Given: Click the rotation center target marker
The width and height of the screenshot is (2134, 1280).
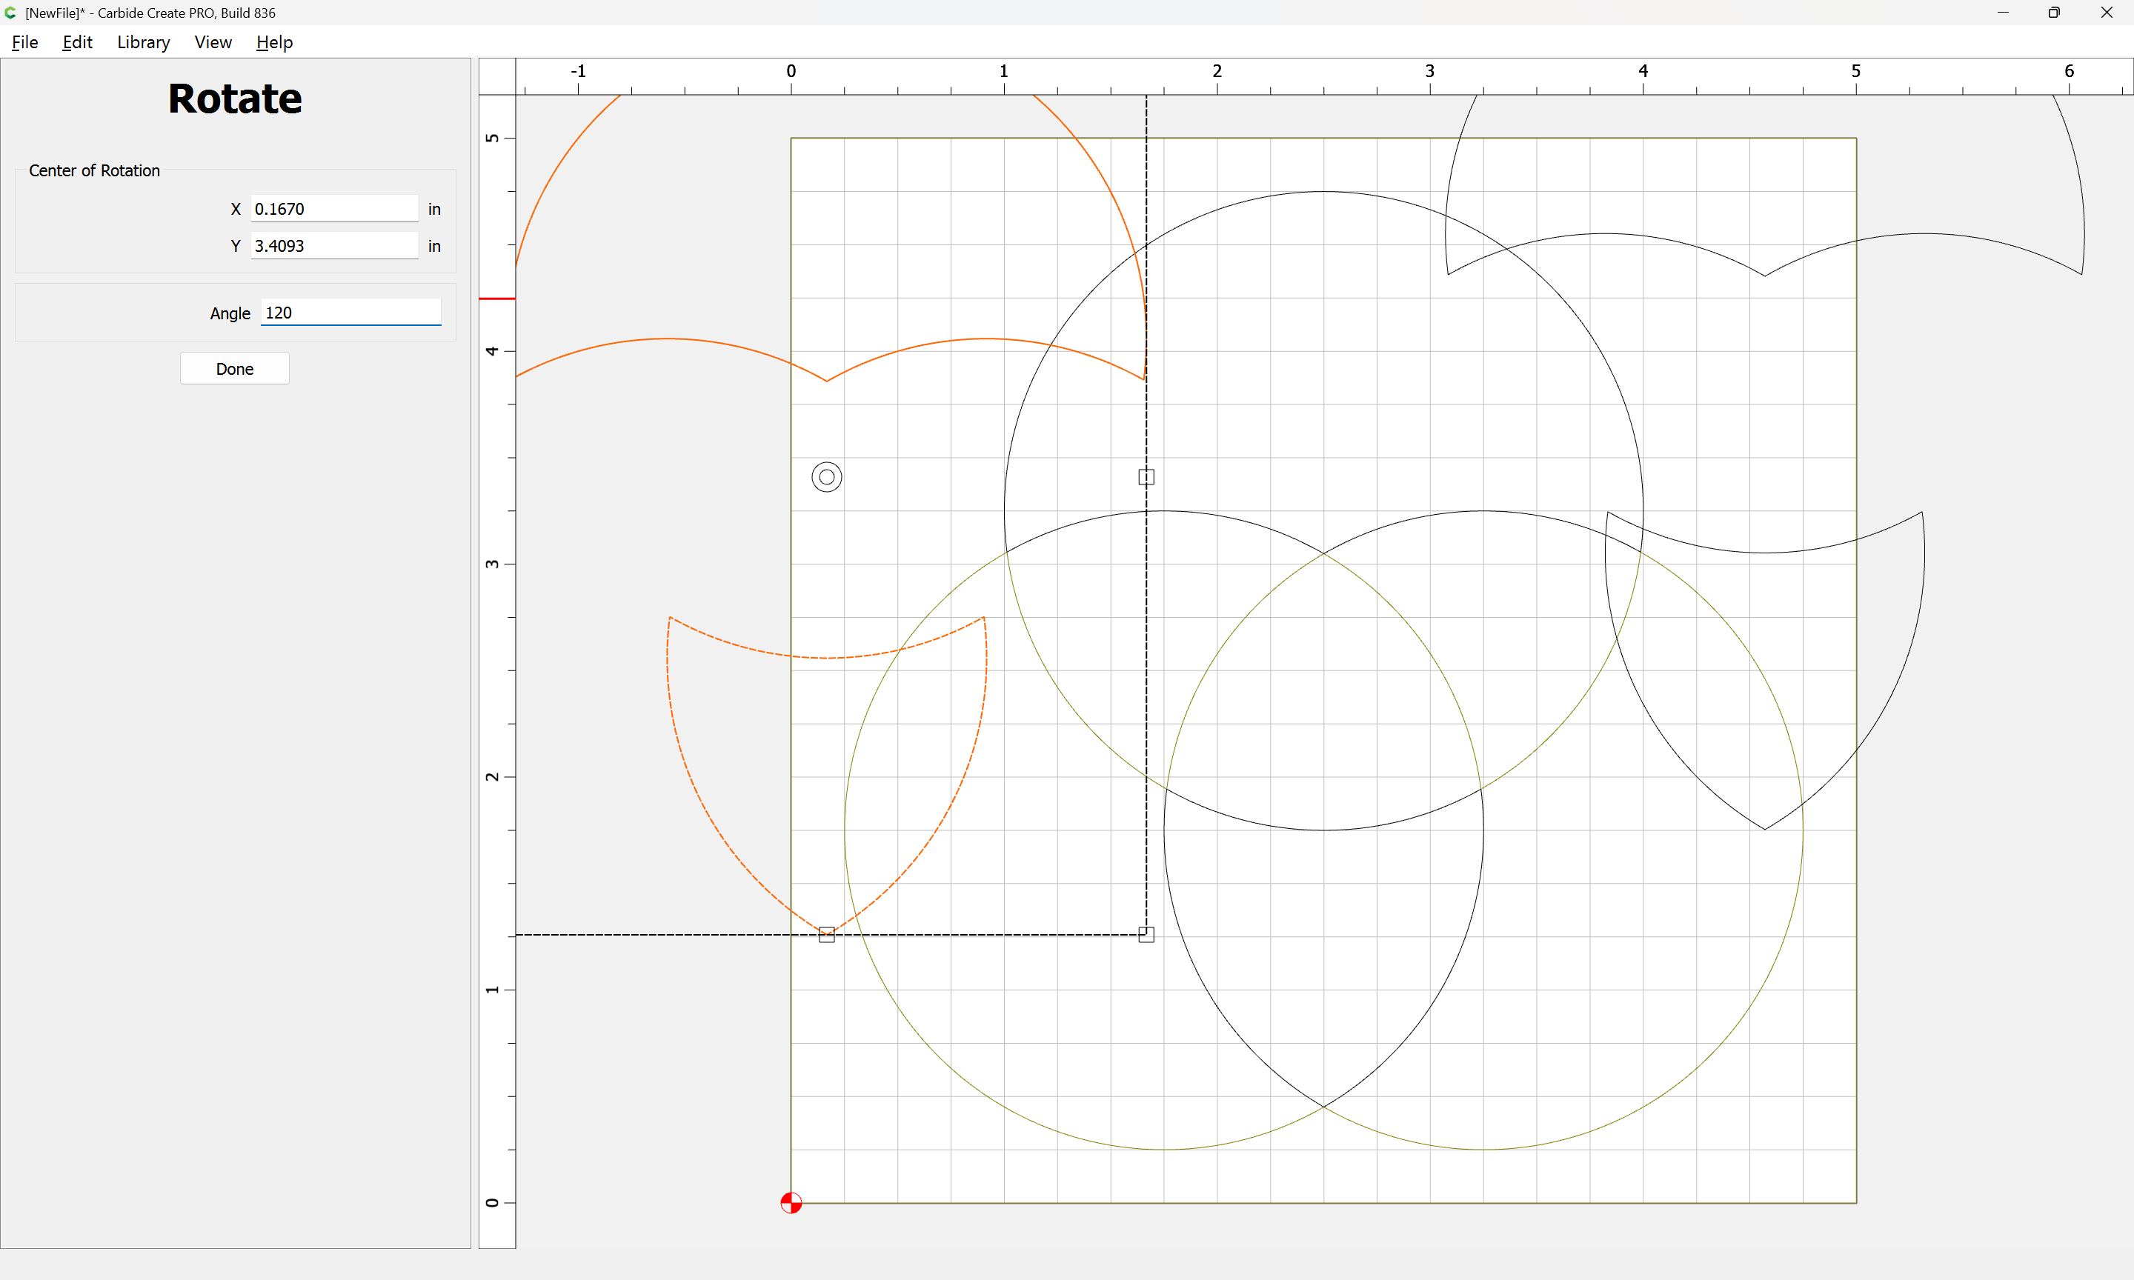Looking at the screenshot, I should click(x=826, y=477).
